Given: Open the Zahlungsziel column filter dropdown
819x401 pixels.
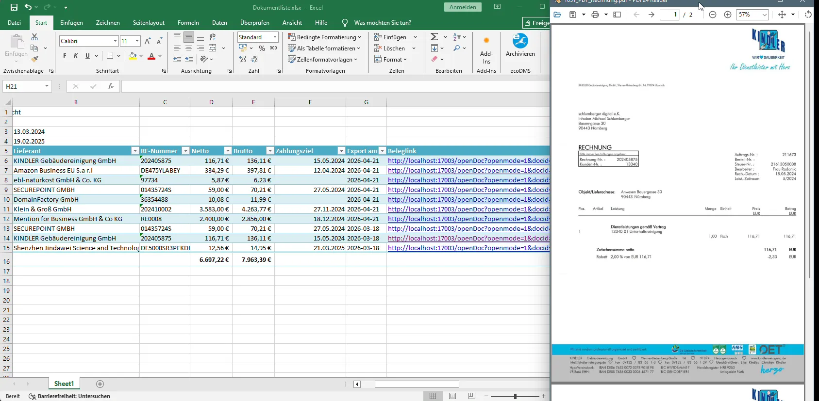Looking at the screenshot, I should pos(341,151).
